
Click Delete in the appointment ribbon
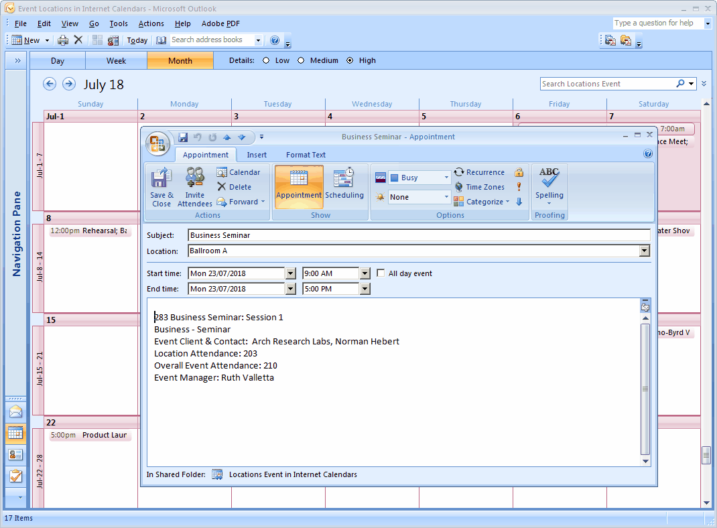point(234,187)
